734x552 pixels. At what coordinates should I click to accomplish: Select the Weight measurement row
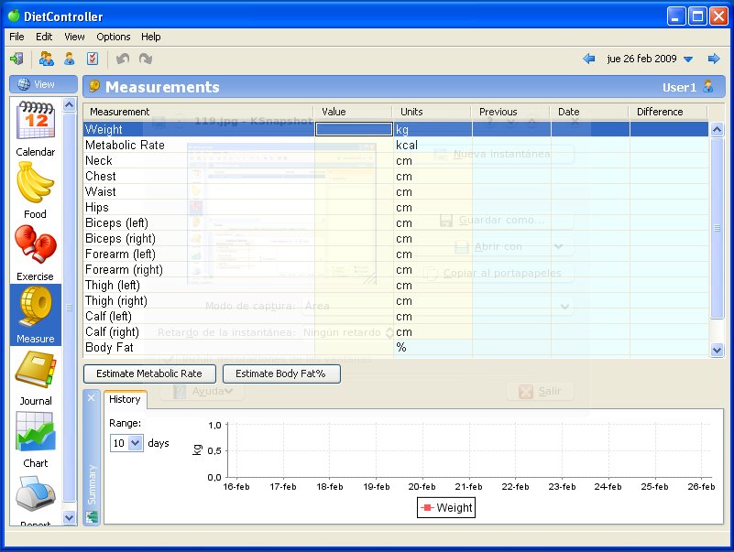click(x=396, y=129)
